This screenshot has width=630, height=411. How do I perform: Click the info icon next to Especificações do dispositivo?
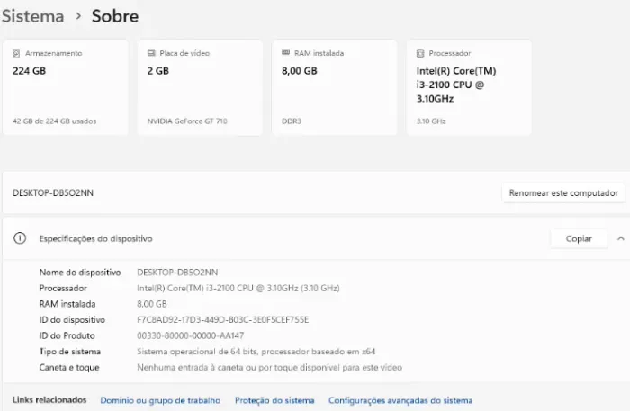coord(20,238)
